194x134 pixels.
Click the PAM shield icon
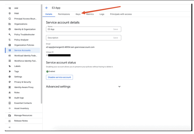[10, 13]
